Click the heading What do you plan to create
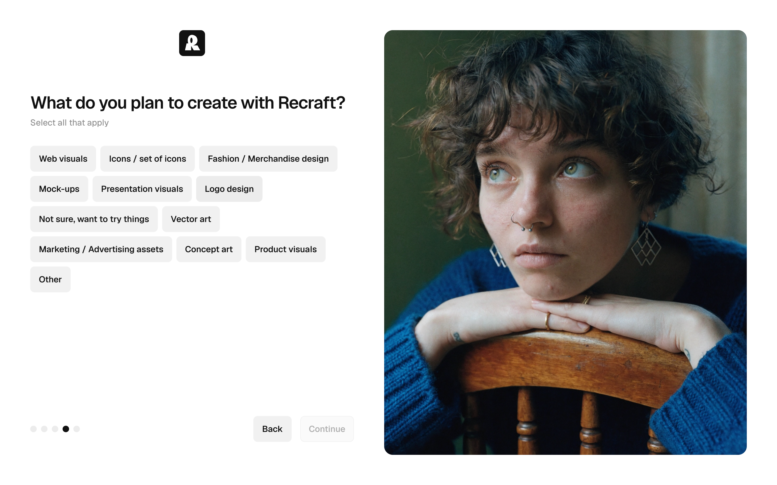The height and width of the screenshot is (485, 777). coord(188,103)
